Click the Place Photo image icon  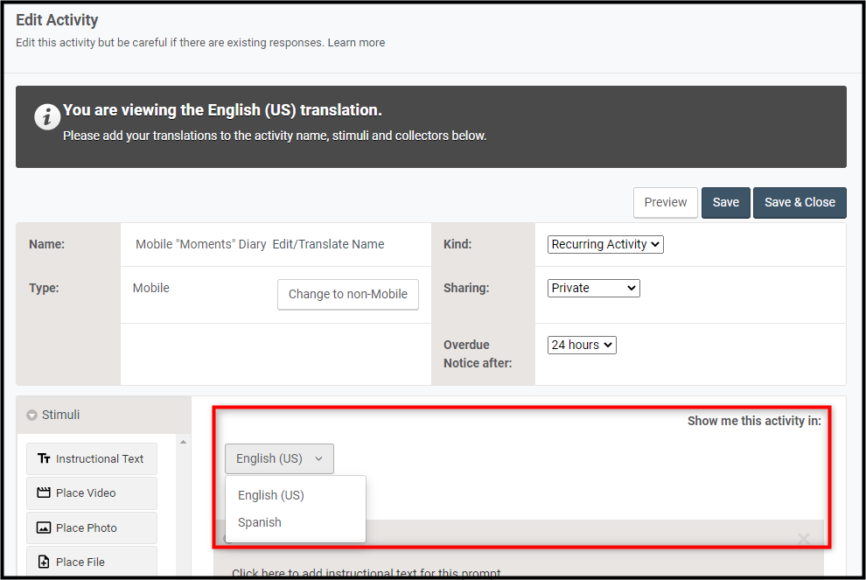(44, 528)
